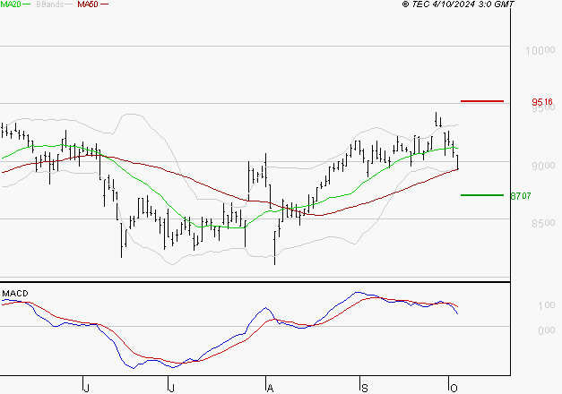Click the MA50 legend label

tap(88, 4)
